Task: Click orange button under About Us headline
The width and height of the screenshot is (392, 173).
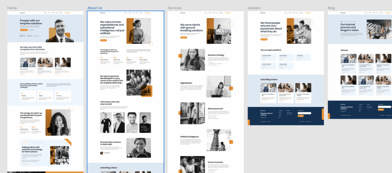Action: tap(104, 40)
